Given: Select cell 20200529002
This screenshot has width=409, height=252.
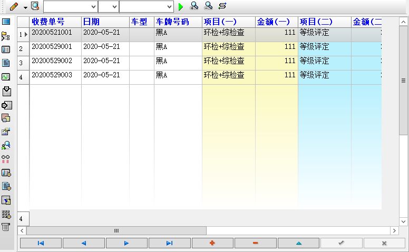Looking at the screenshot, I should coord(55,63).
